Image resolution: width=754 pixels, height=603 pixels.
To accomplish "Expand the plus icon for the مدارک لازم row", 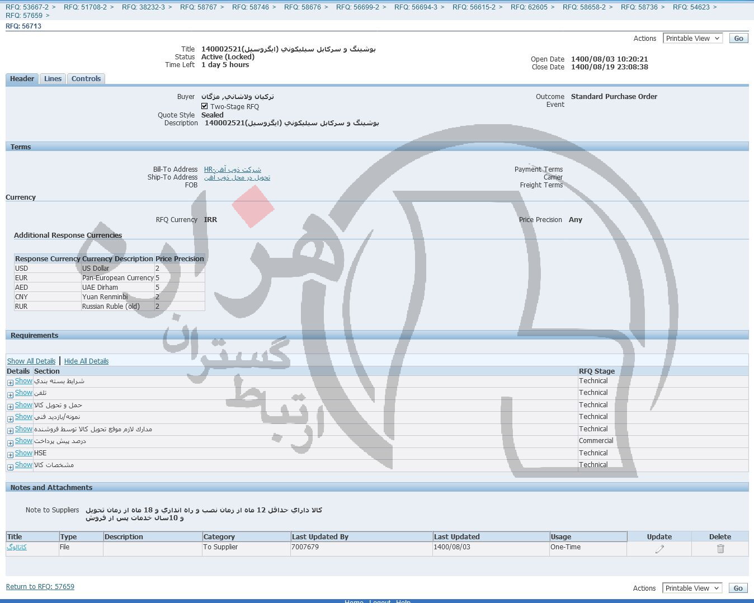I will point(10,431).
